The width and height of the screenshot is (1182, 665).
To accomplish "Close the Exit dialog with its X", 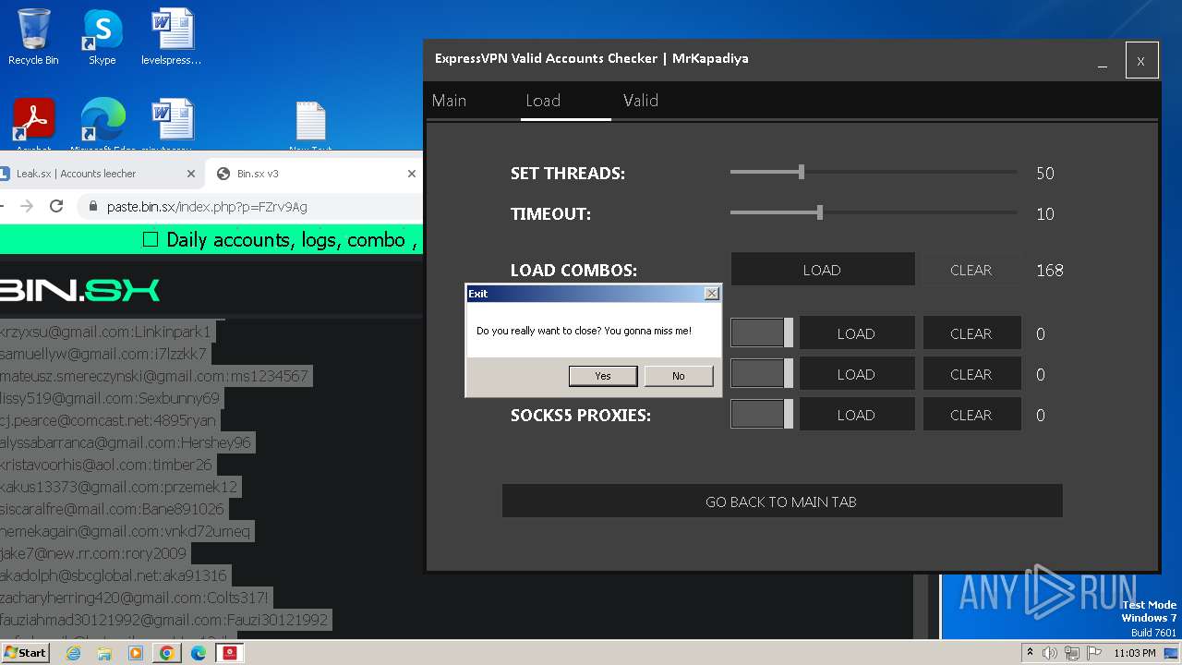I will [x=711, y=294].
